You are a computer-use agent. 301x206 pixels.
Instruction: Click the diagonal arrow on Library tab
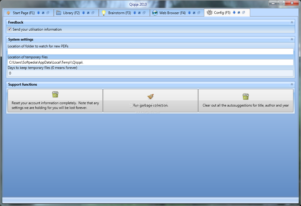coord(88,13)
